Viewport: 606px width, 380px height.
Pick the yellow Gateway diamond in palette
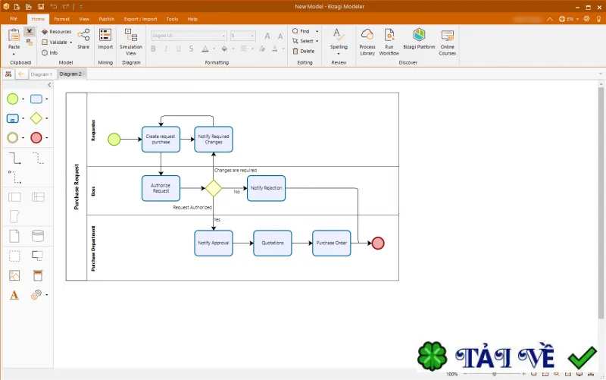(x=36, y=118)
